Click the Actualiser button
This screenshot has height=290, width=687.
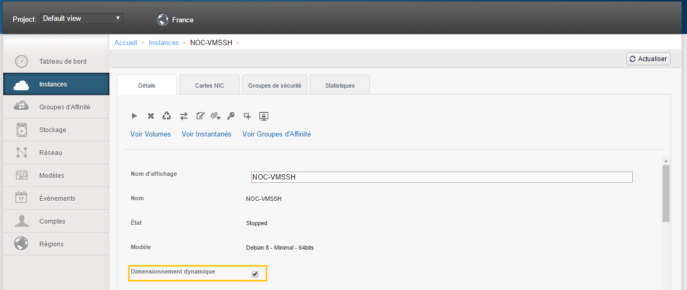coord(648,59)
